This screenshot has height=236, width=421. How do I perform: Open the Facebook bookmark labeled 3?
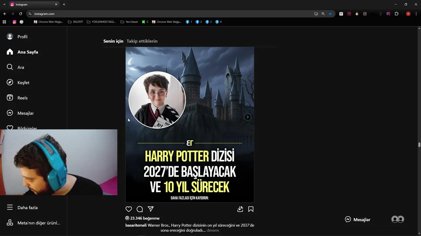[209, 22]
